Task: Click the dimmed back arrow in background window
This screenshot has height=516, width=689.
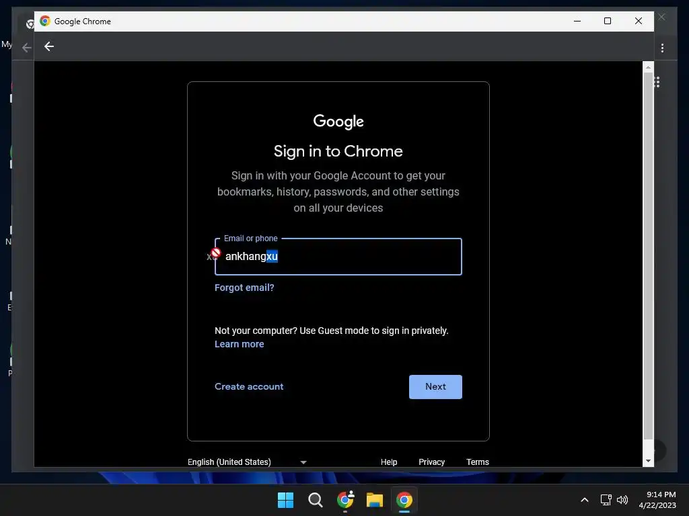Action: 27,48
